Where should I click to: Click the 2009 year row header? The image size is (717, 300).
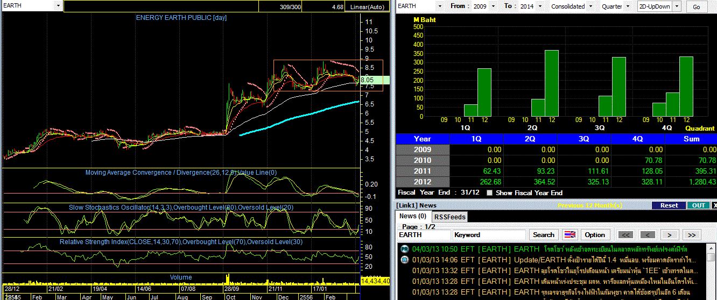click(423, 149)
